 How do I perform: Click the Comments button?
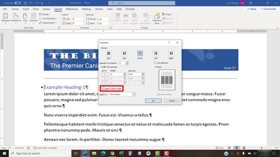(x=269, y=9)
